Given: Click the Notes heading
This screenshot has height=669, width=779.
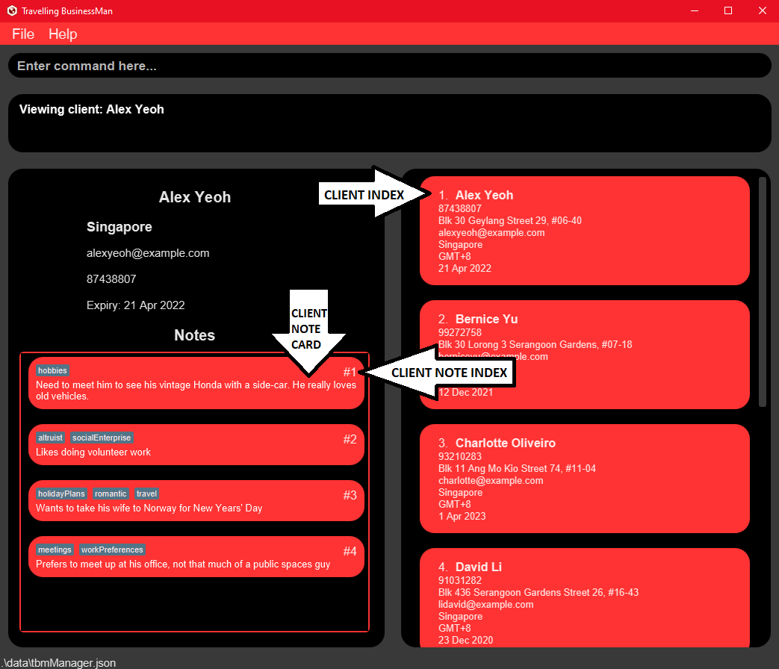Looking at the screenshot, I should tap(195, 335).
